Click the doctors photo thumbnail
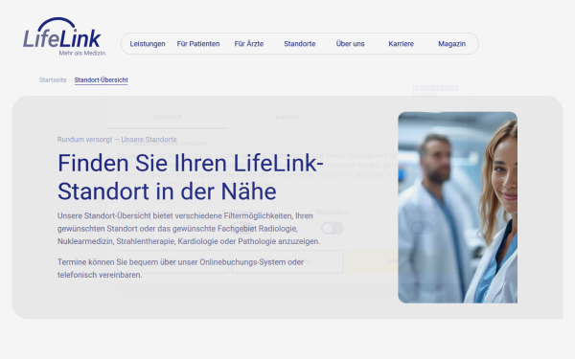This screenshot has height=359, width=575. click(x=458, y=208)
